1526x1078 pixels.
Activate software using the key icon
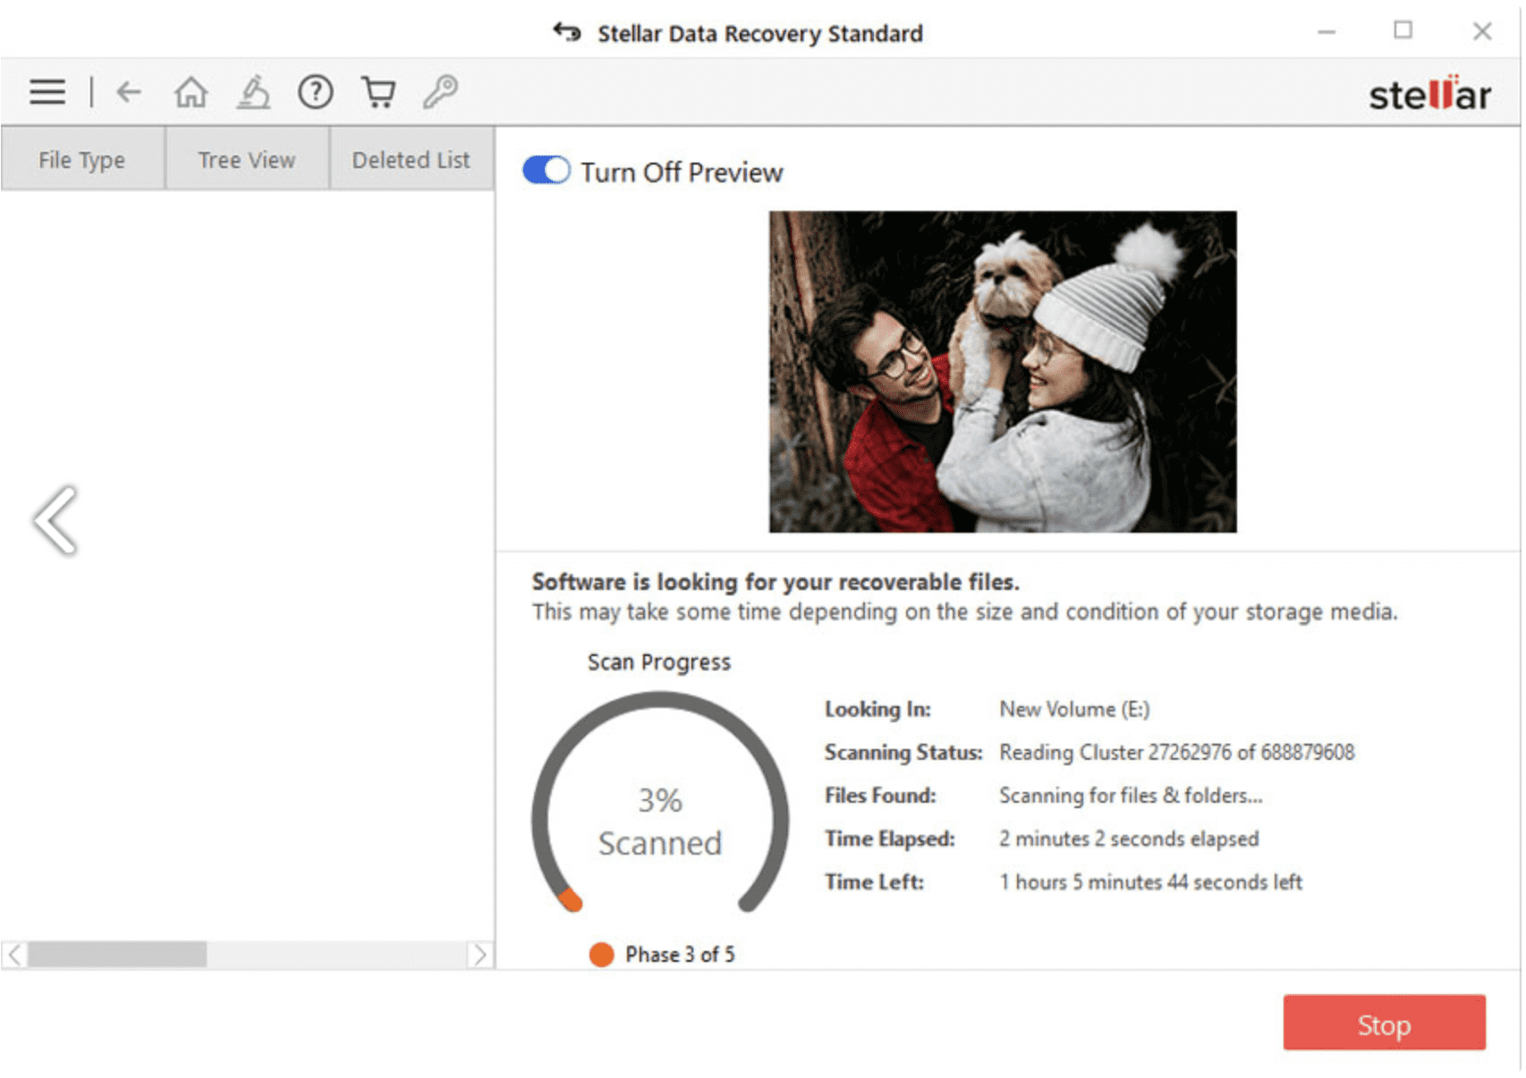click(440, 91)
